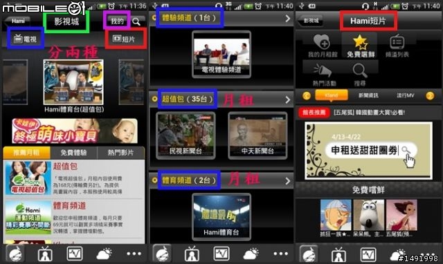Select the 熱門影片 tab
The image size is (443, 264).
click(120, 153)
